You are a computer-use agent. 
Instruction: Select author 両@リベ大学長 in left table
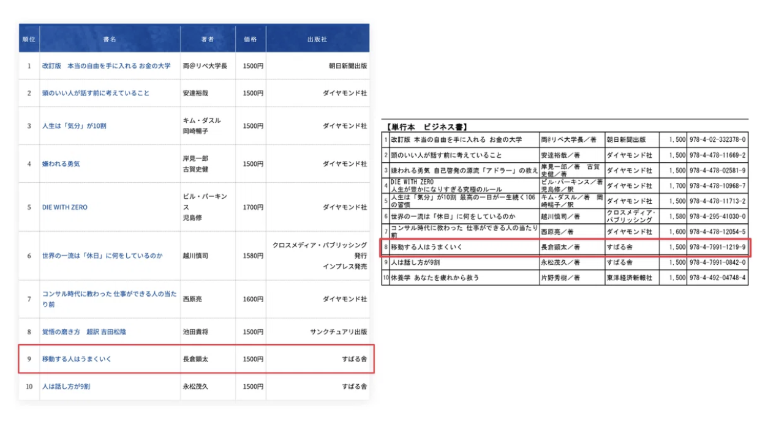coord(205,65)
